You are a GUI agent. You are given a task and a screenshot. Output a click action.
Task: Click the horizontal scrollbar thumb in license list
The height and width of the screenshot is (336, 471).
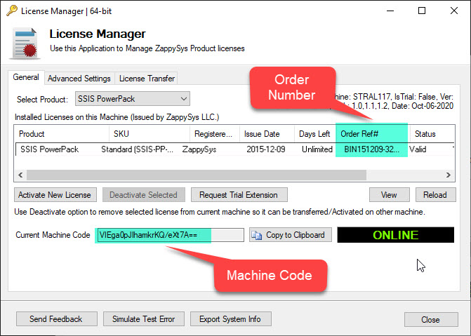click(x=197, y=175)
